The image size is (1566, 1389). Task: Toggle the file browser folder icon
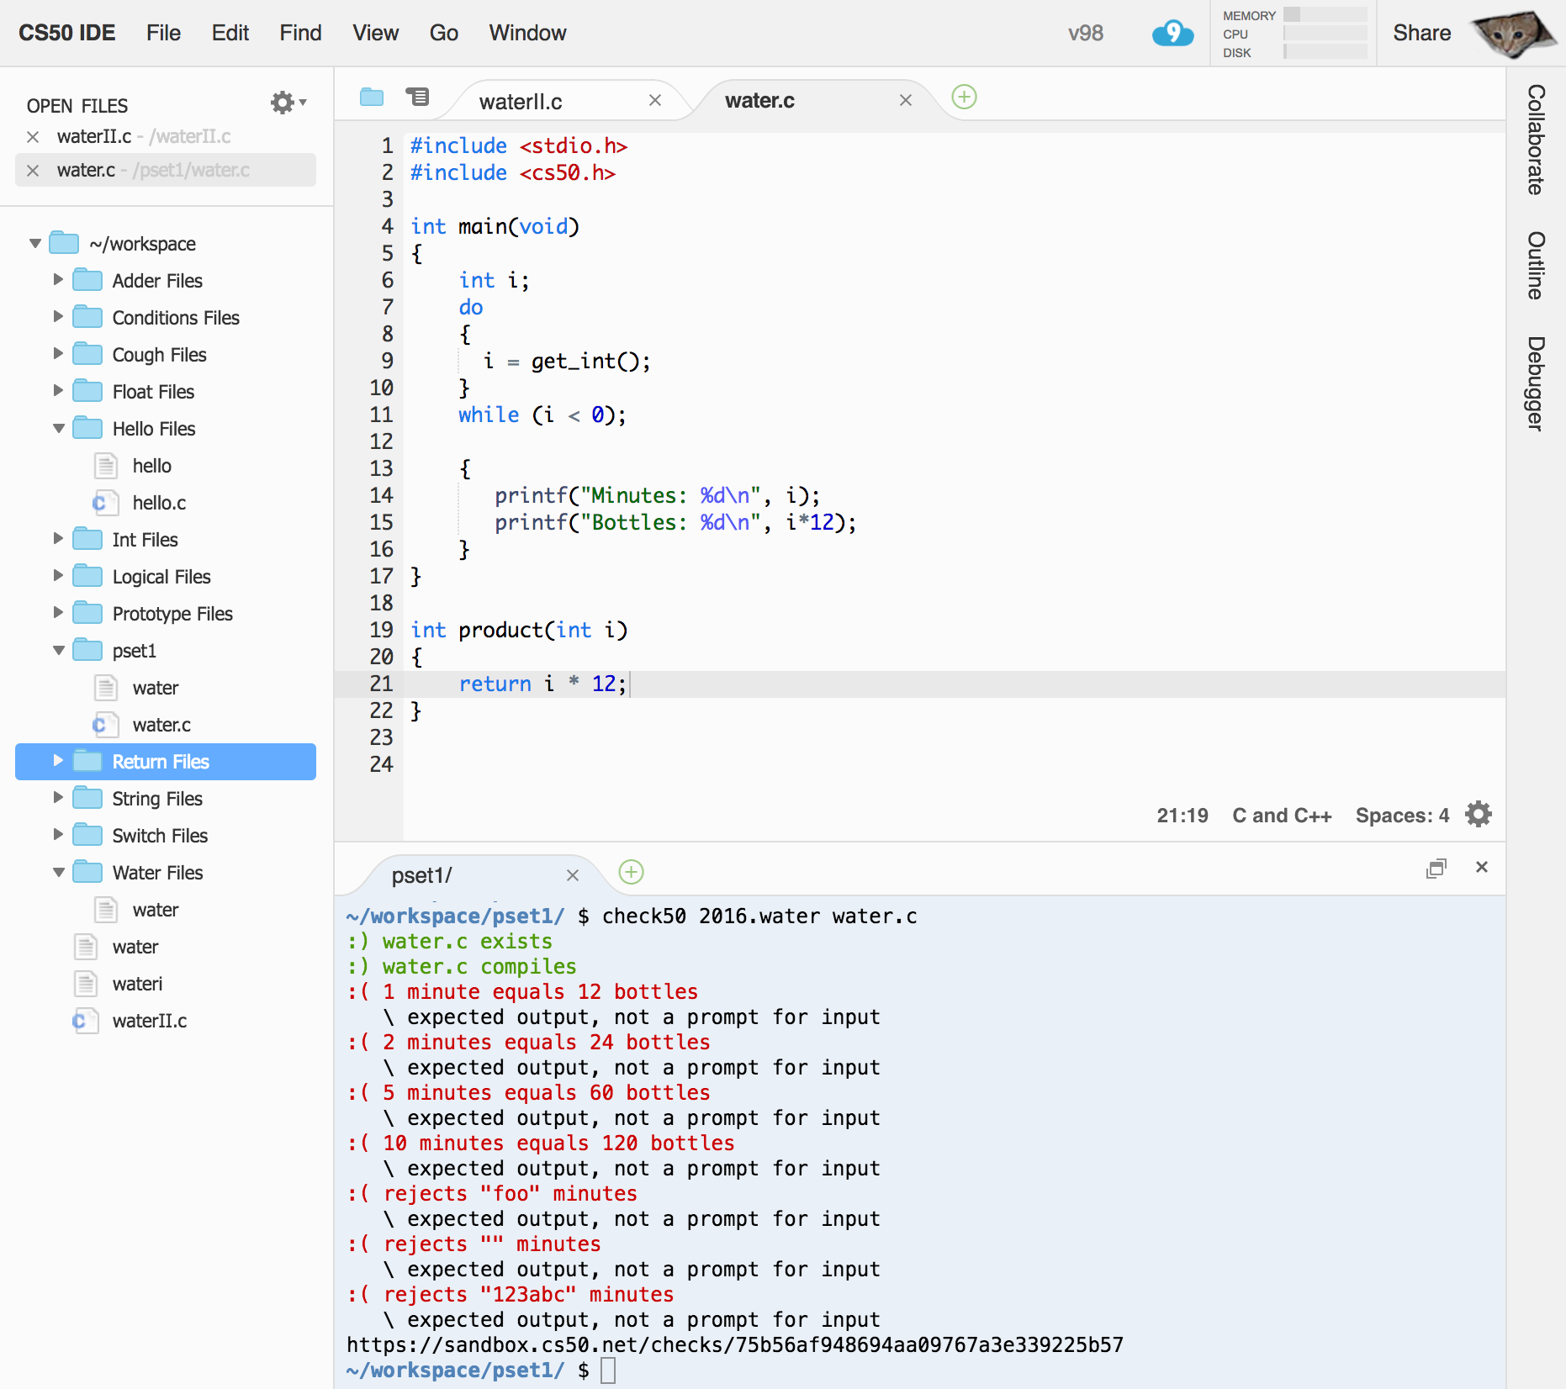[x=372, y=97]
